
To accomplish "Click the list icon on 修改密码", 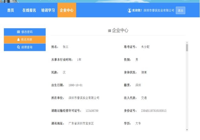I will point(18,32).
